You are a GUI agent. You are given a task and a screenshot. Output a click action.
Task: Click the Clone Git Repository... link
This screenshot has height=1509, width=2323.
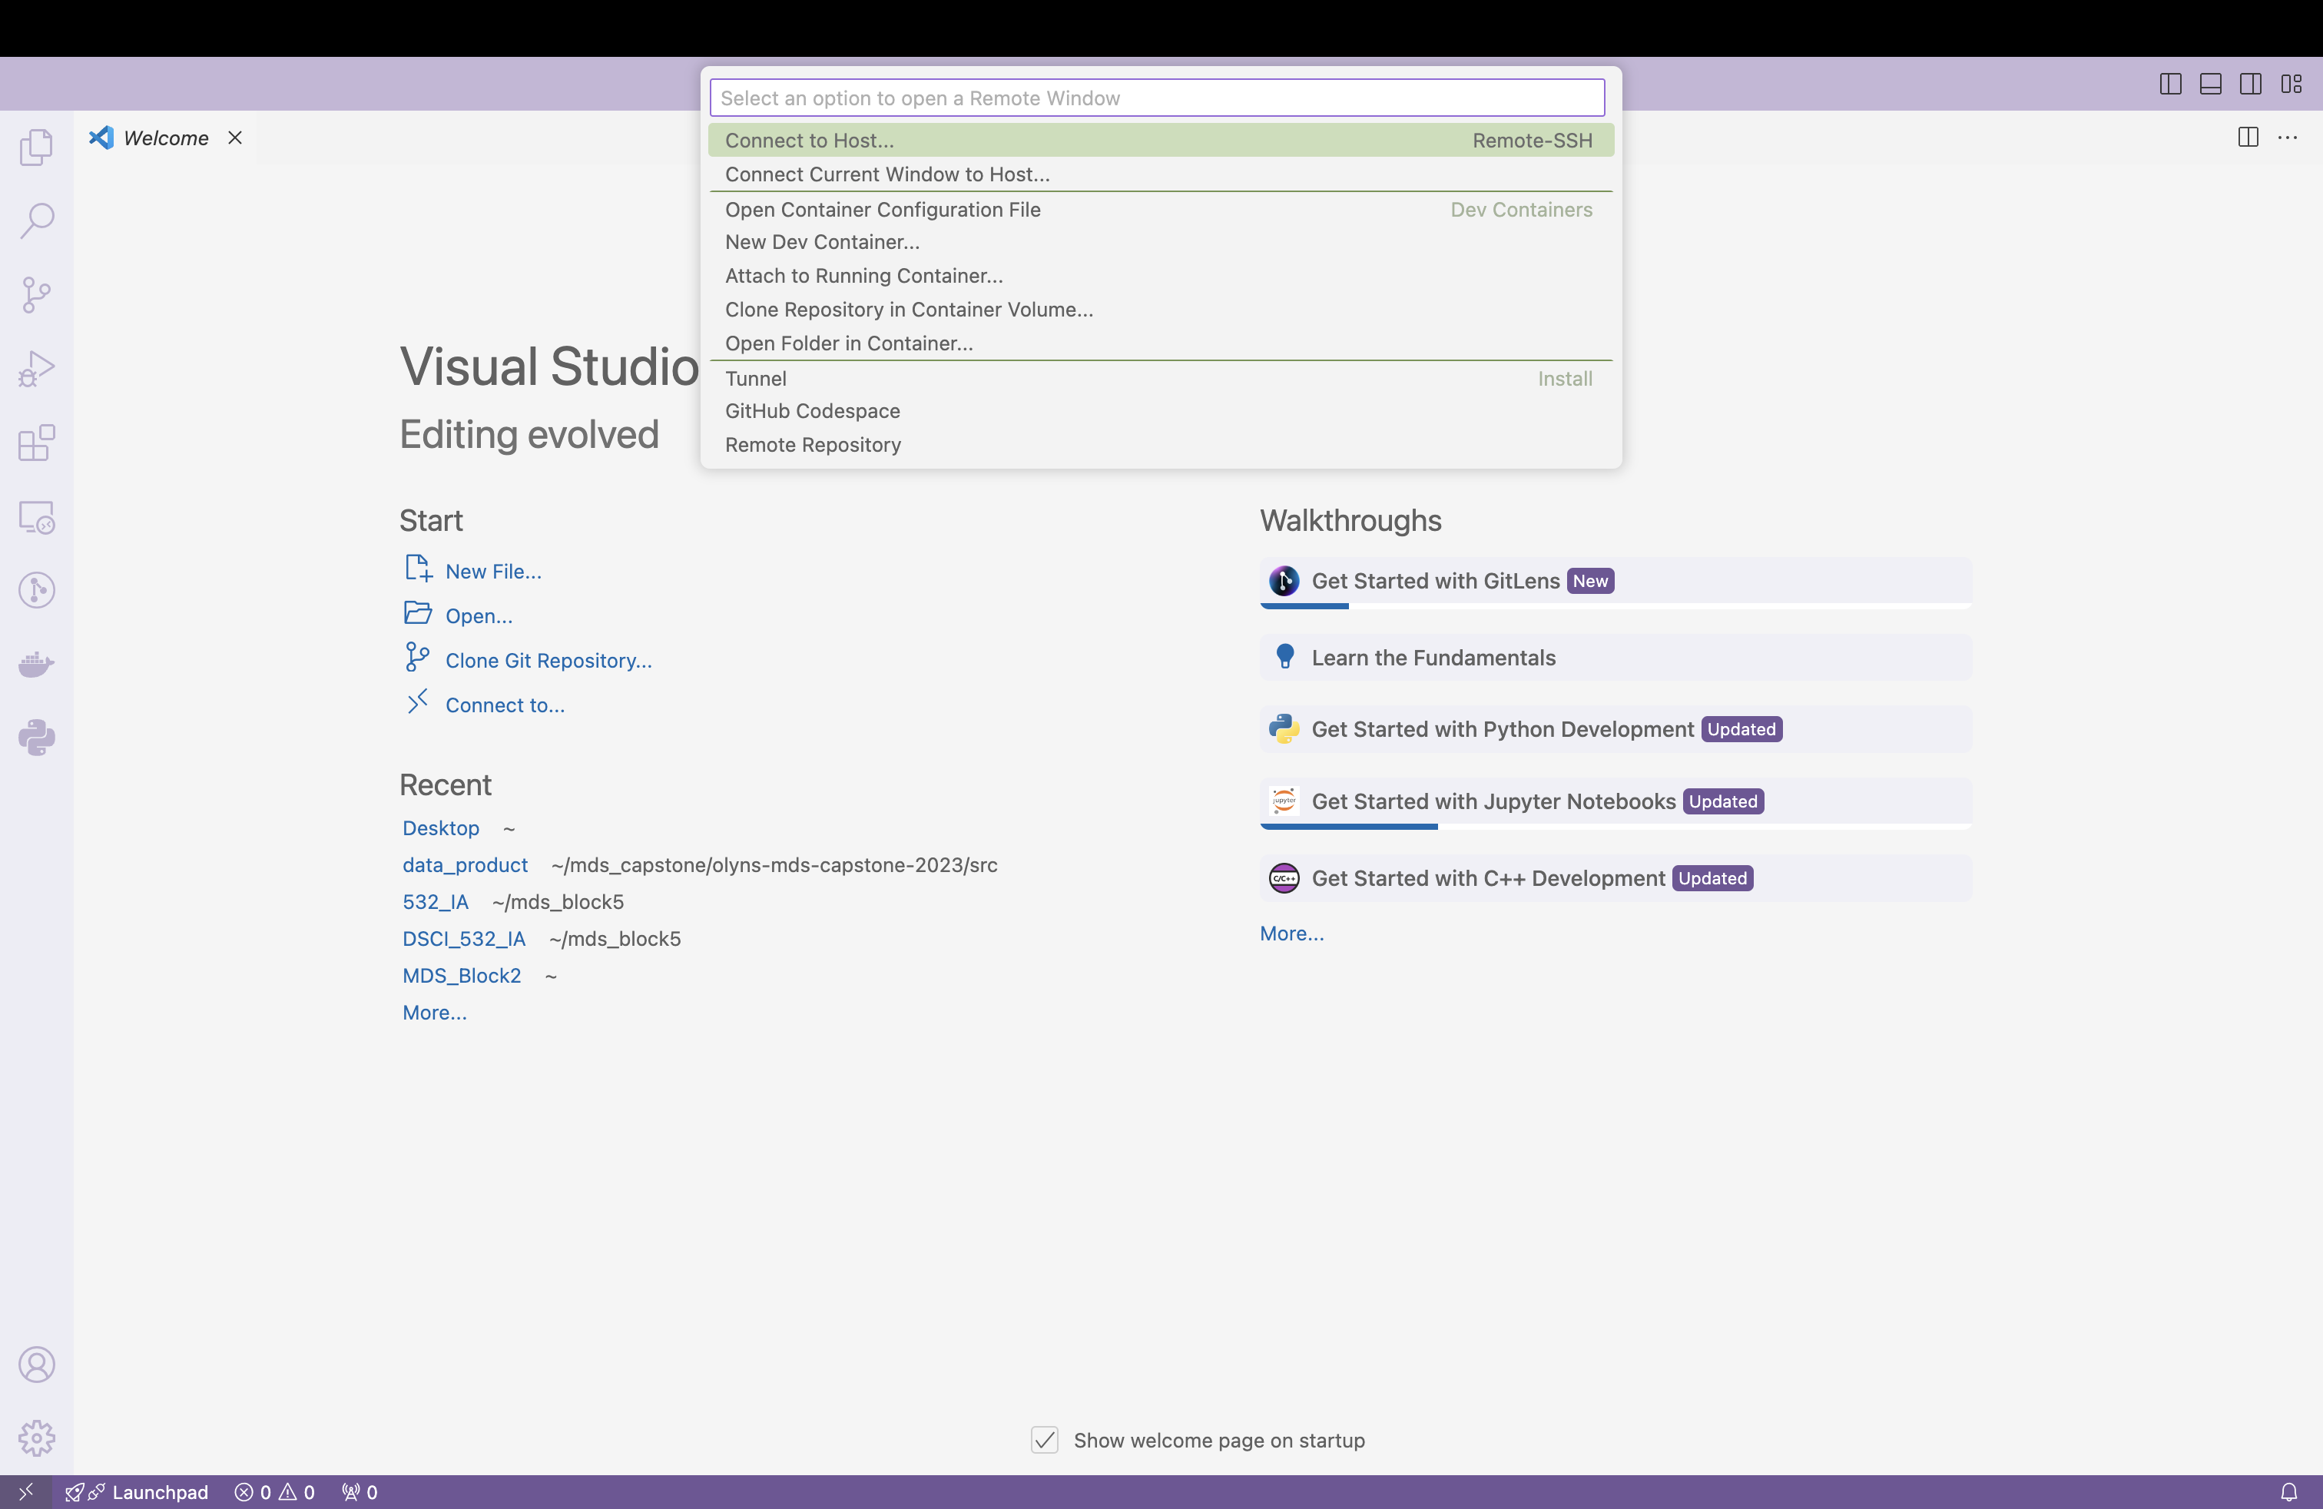[548, 661]
